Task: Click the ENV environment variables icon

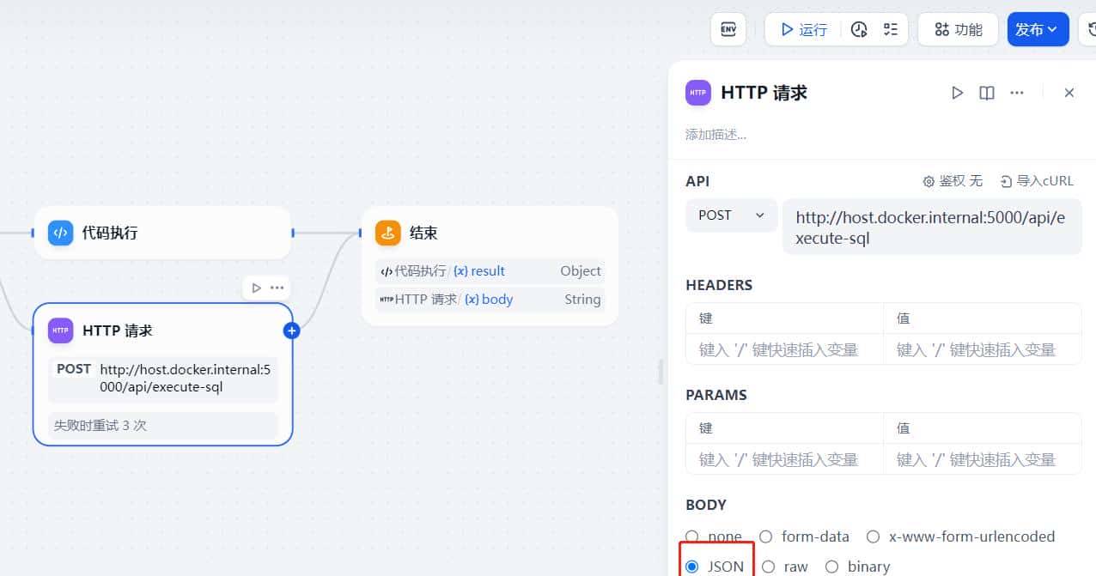Action: [x=728, y=28]
